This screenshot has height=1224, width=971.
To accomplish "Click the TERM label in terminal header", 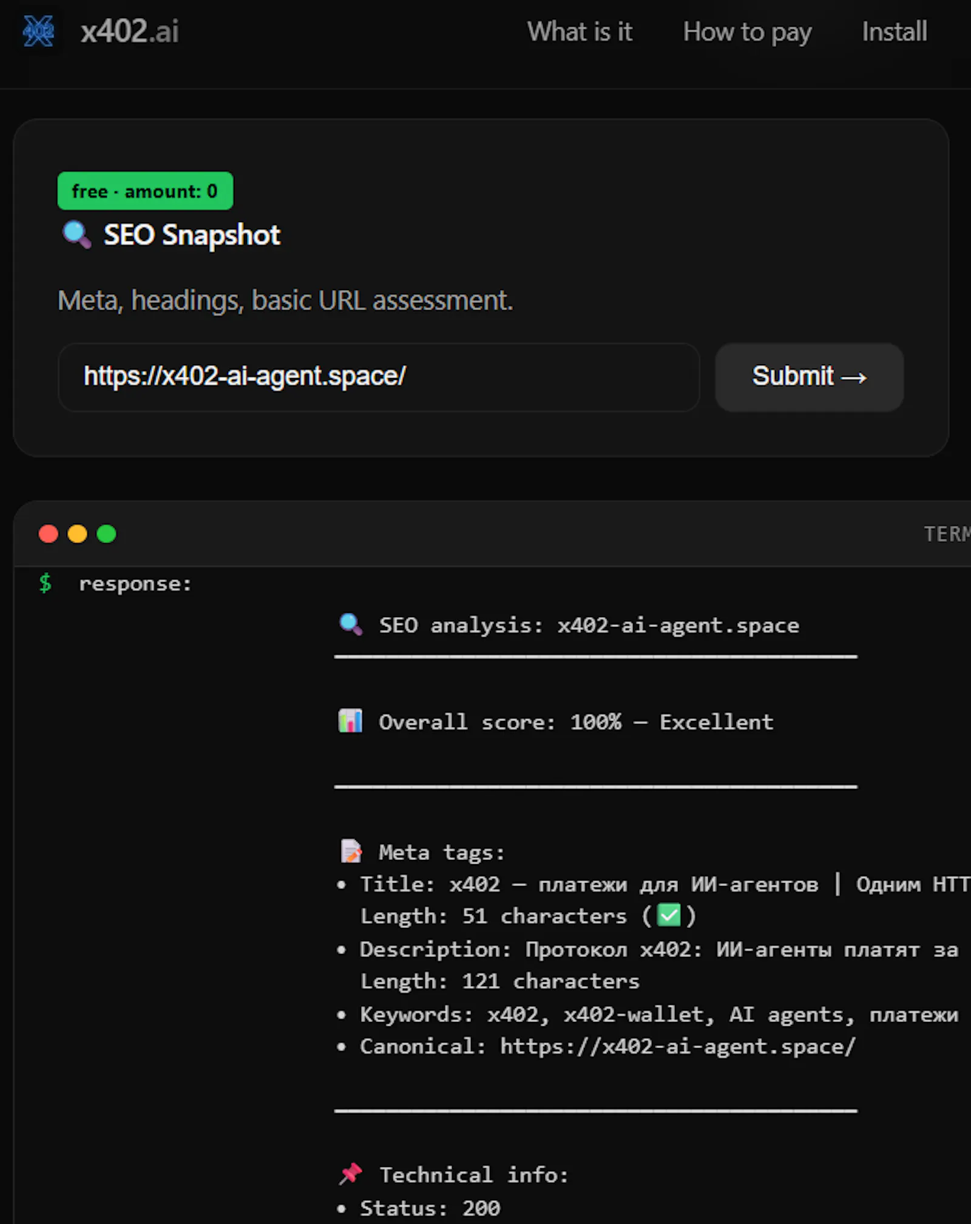I will (947, 534).
